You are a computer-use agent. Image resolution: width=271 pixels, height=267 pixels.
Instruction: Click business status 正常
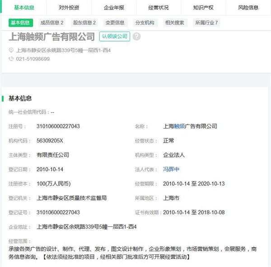tap(168, 141)
